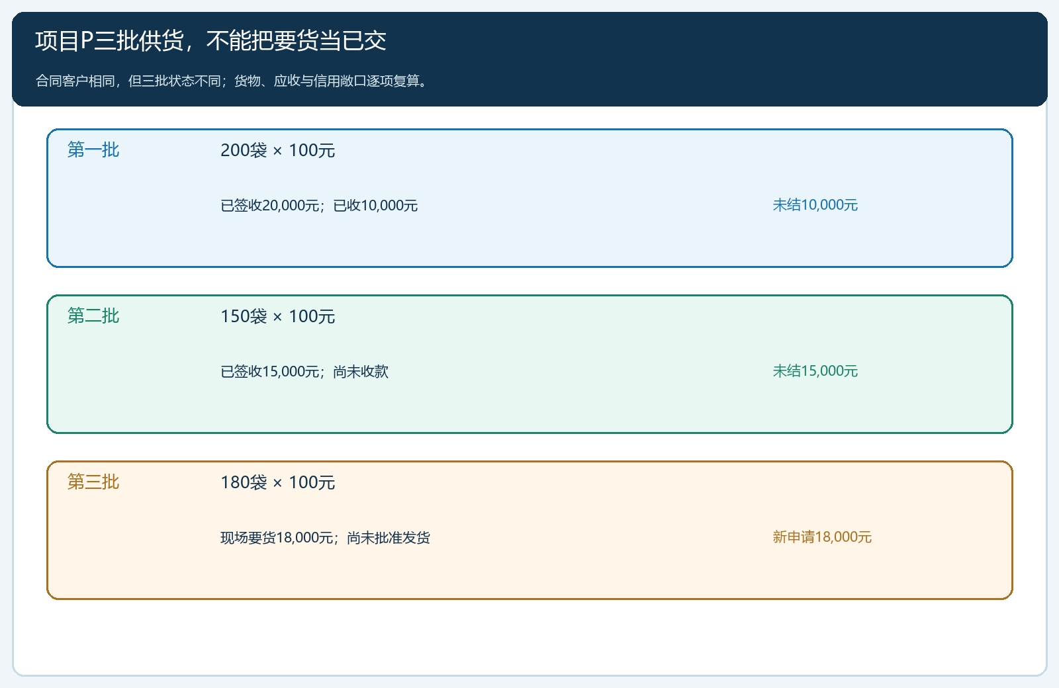
Task: Select the 第三批 label
Action: pos(93,482)
